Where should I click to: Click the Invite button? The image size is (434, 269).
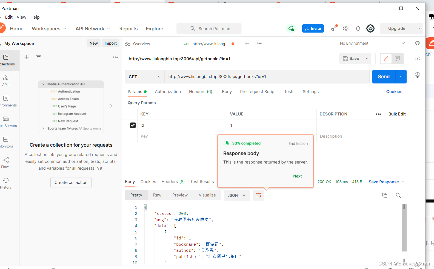[x=313, y=28]
